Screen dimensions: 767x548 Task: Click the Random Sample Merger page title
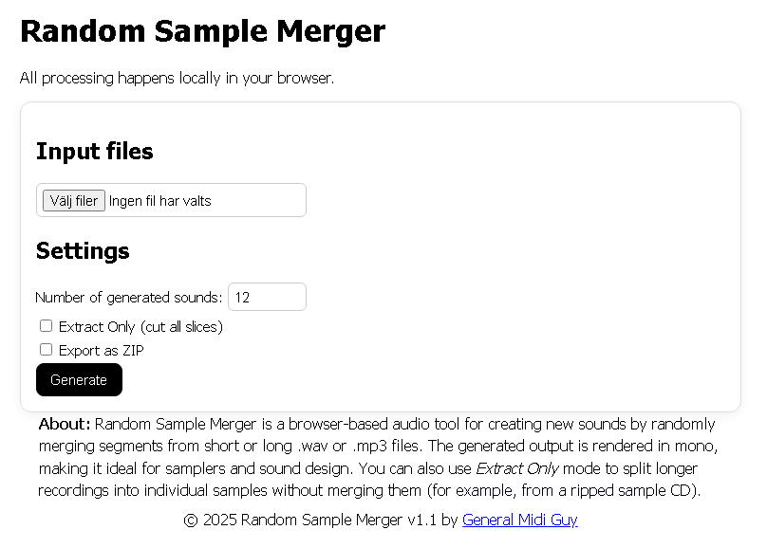[202, 31]
